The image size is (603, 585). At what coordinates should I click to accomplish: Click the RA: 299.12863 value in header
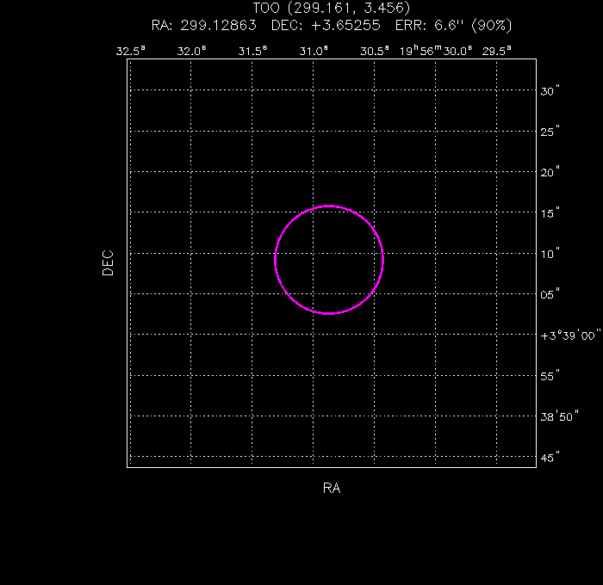click(x=204, y=25)
